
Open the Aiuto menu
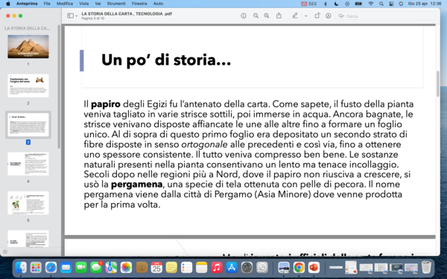click(158, 4)
